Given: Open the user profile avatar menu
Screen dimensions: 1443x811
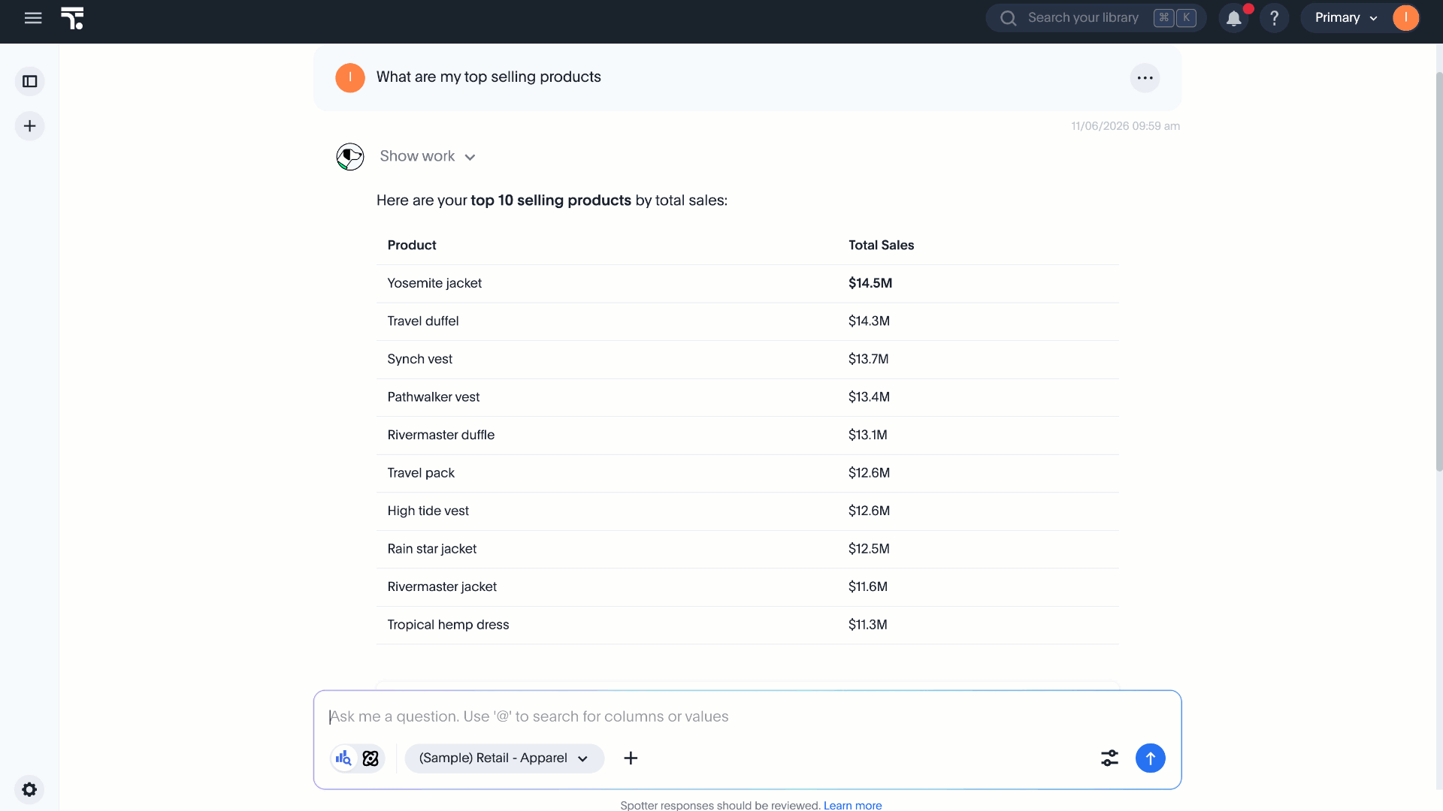Looking at the screenshot, I should pos(1405,18).
